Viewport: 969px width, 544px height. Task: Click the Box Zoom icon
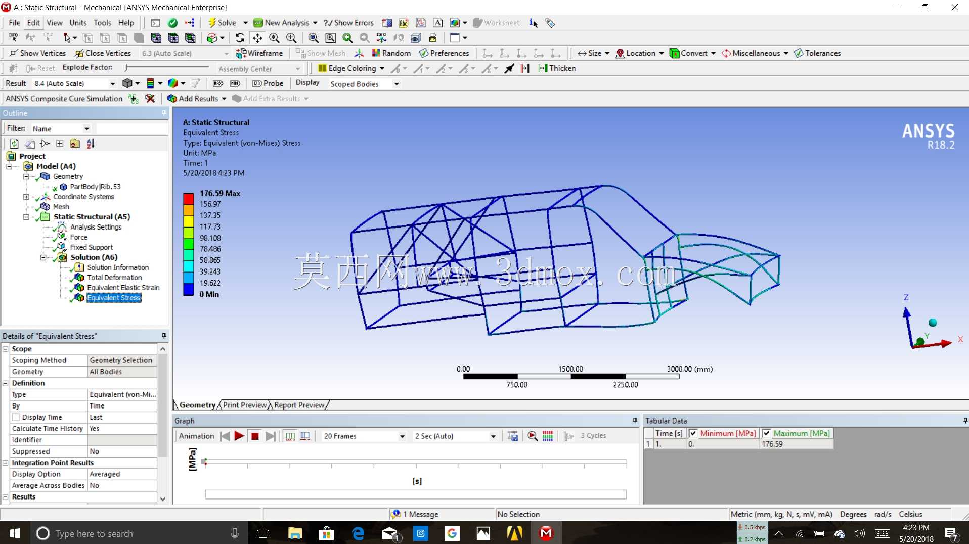(331, 38)
